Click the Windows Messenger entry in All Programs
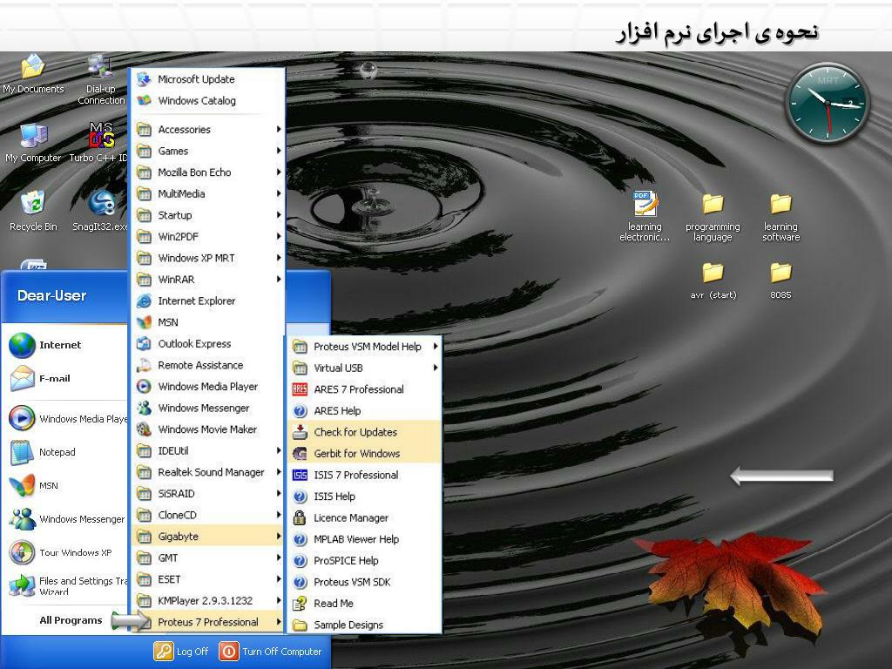Viewport: 892px width, 669px height. pyautogui.click(x=208, y=408)
